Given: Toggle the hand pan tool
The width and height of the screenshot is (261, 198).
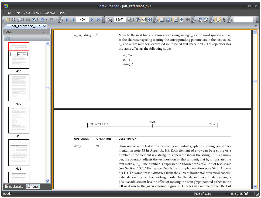Looking at the screenshot, I should pos(218,20).
